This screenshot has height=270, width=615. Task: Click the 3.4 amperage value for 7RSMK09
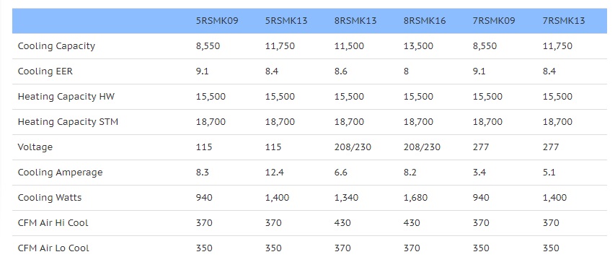(x=480, y=173)
